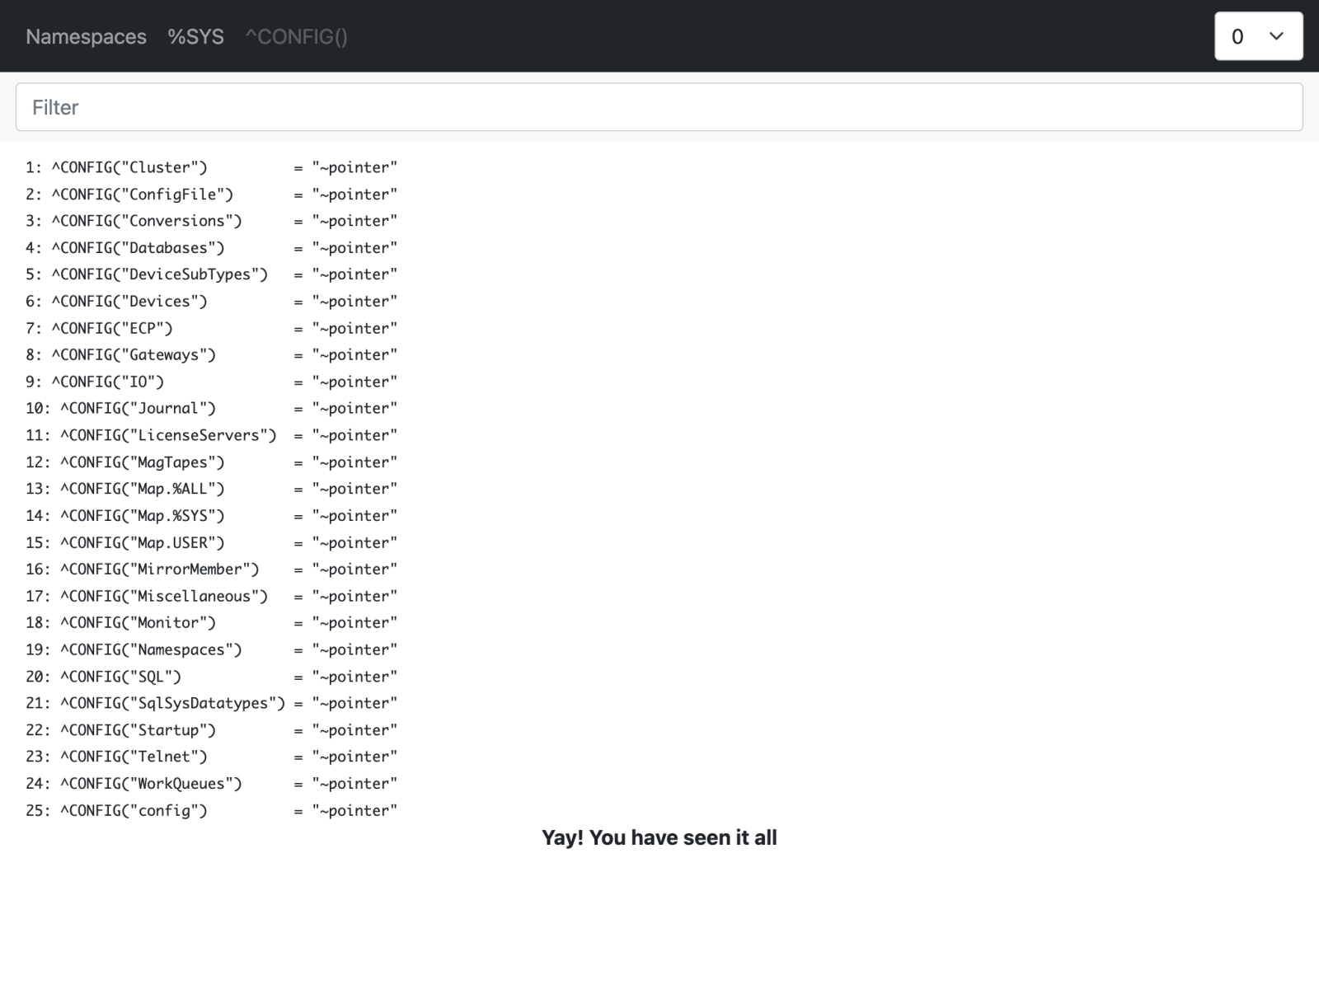
Task: Open the ^CONFIG("Cluster") node
Action: pyautogui.click(x=129, y=167)
